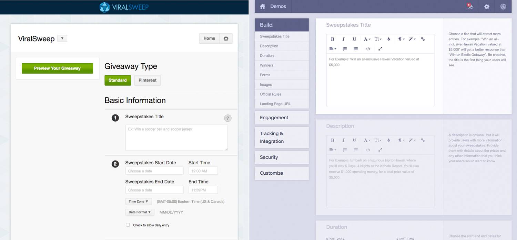Click the Home button in old interface

click(209, 39)
